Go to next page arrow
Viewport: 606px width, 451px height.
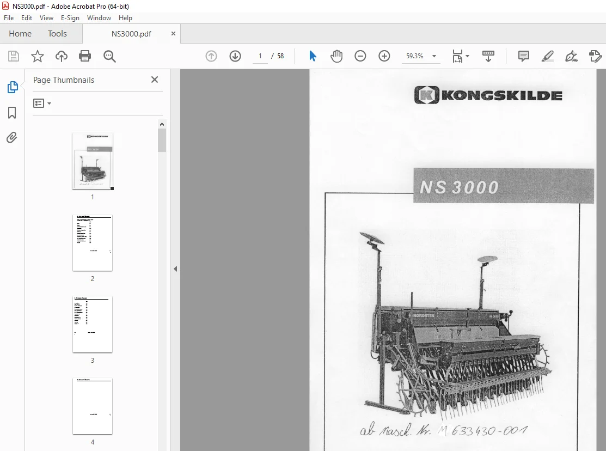point(235,56)
